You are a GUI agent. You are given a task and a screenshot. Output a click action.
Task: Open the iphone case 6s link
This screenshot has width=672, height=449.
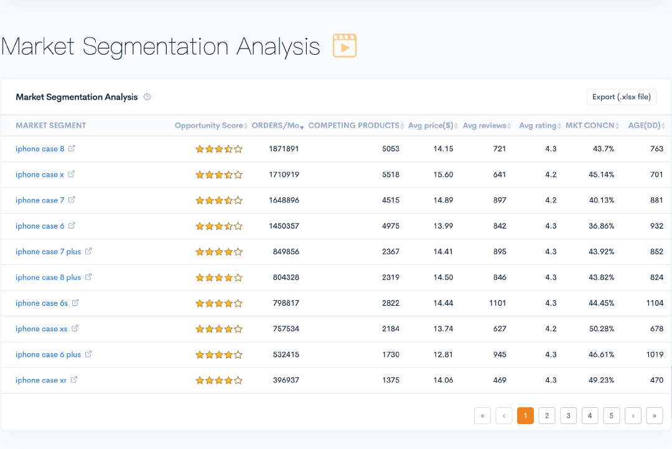pyautogui.click(x=42, y=303)
